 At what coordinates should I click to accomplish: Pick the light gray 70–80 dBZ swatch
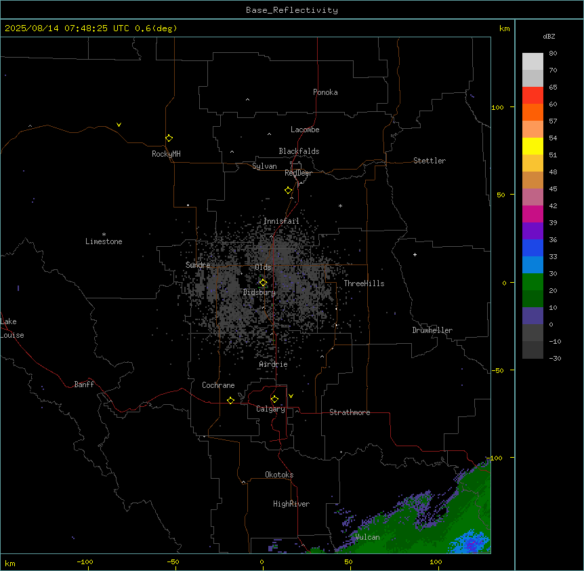click(533, 61)
